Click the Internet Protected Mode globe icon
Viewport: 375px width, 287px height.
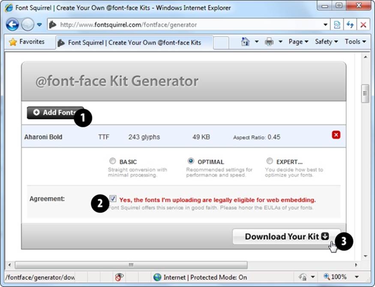(x=157, y=277)
